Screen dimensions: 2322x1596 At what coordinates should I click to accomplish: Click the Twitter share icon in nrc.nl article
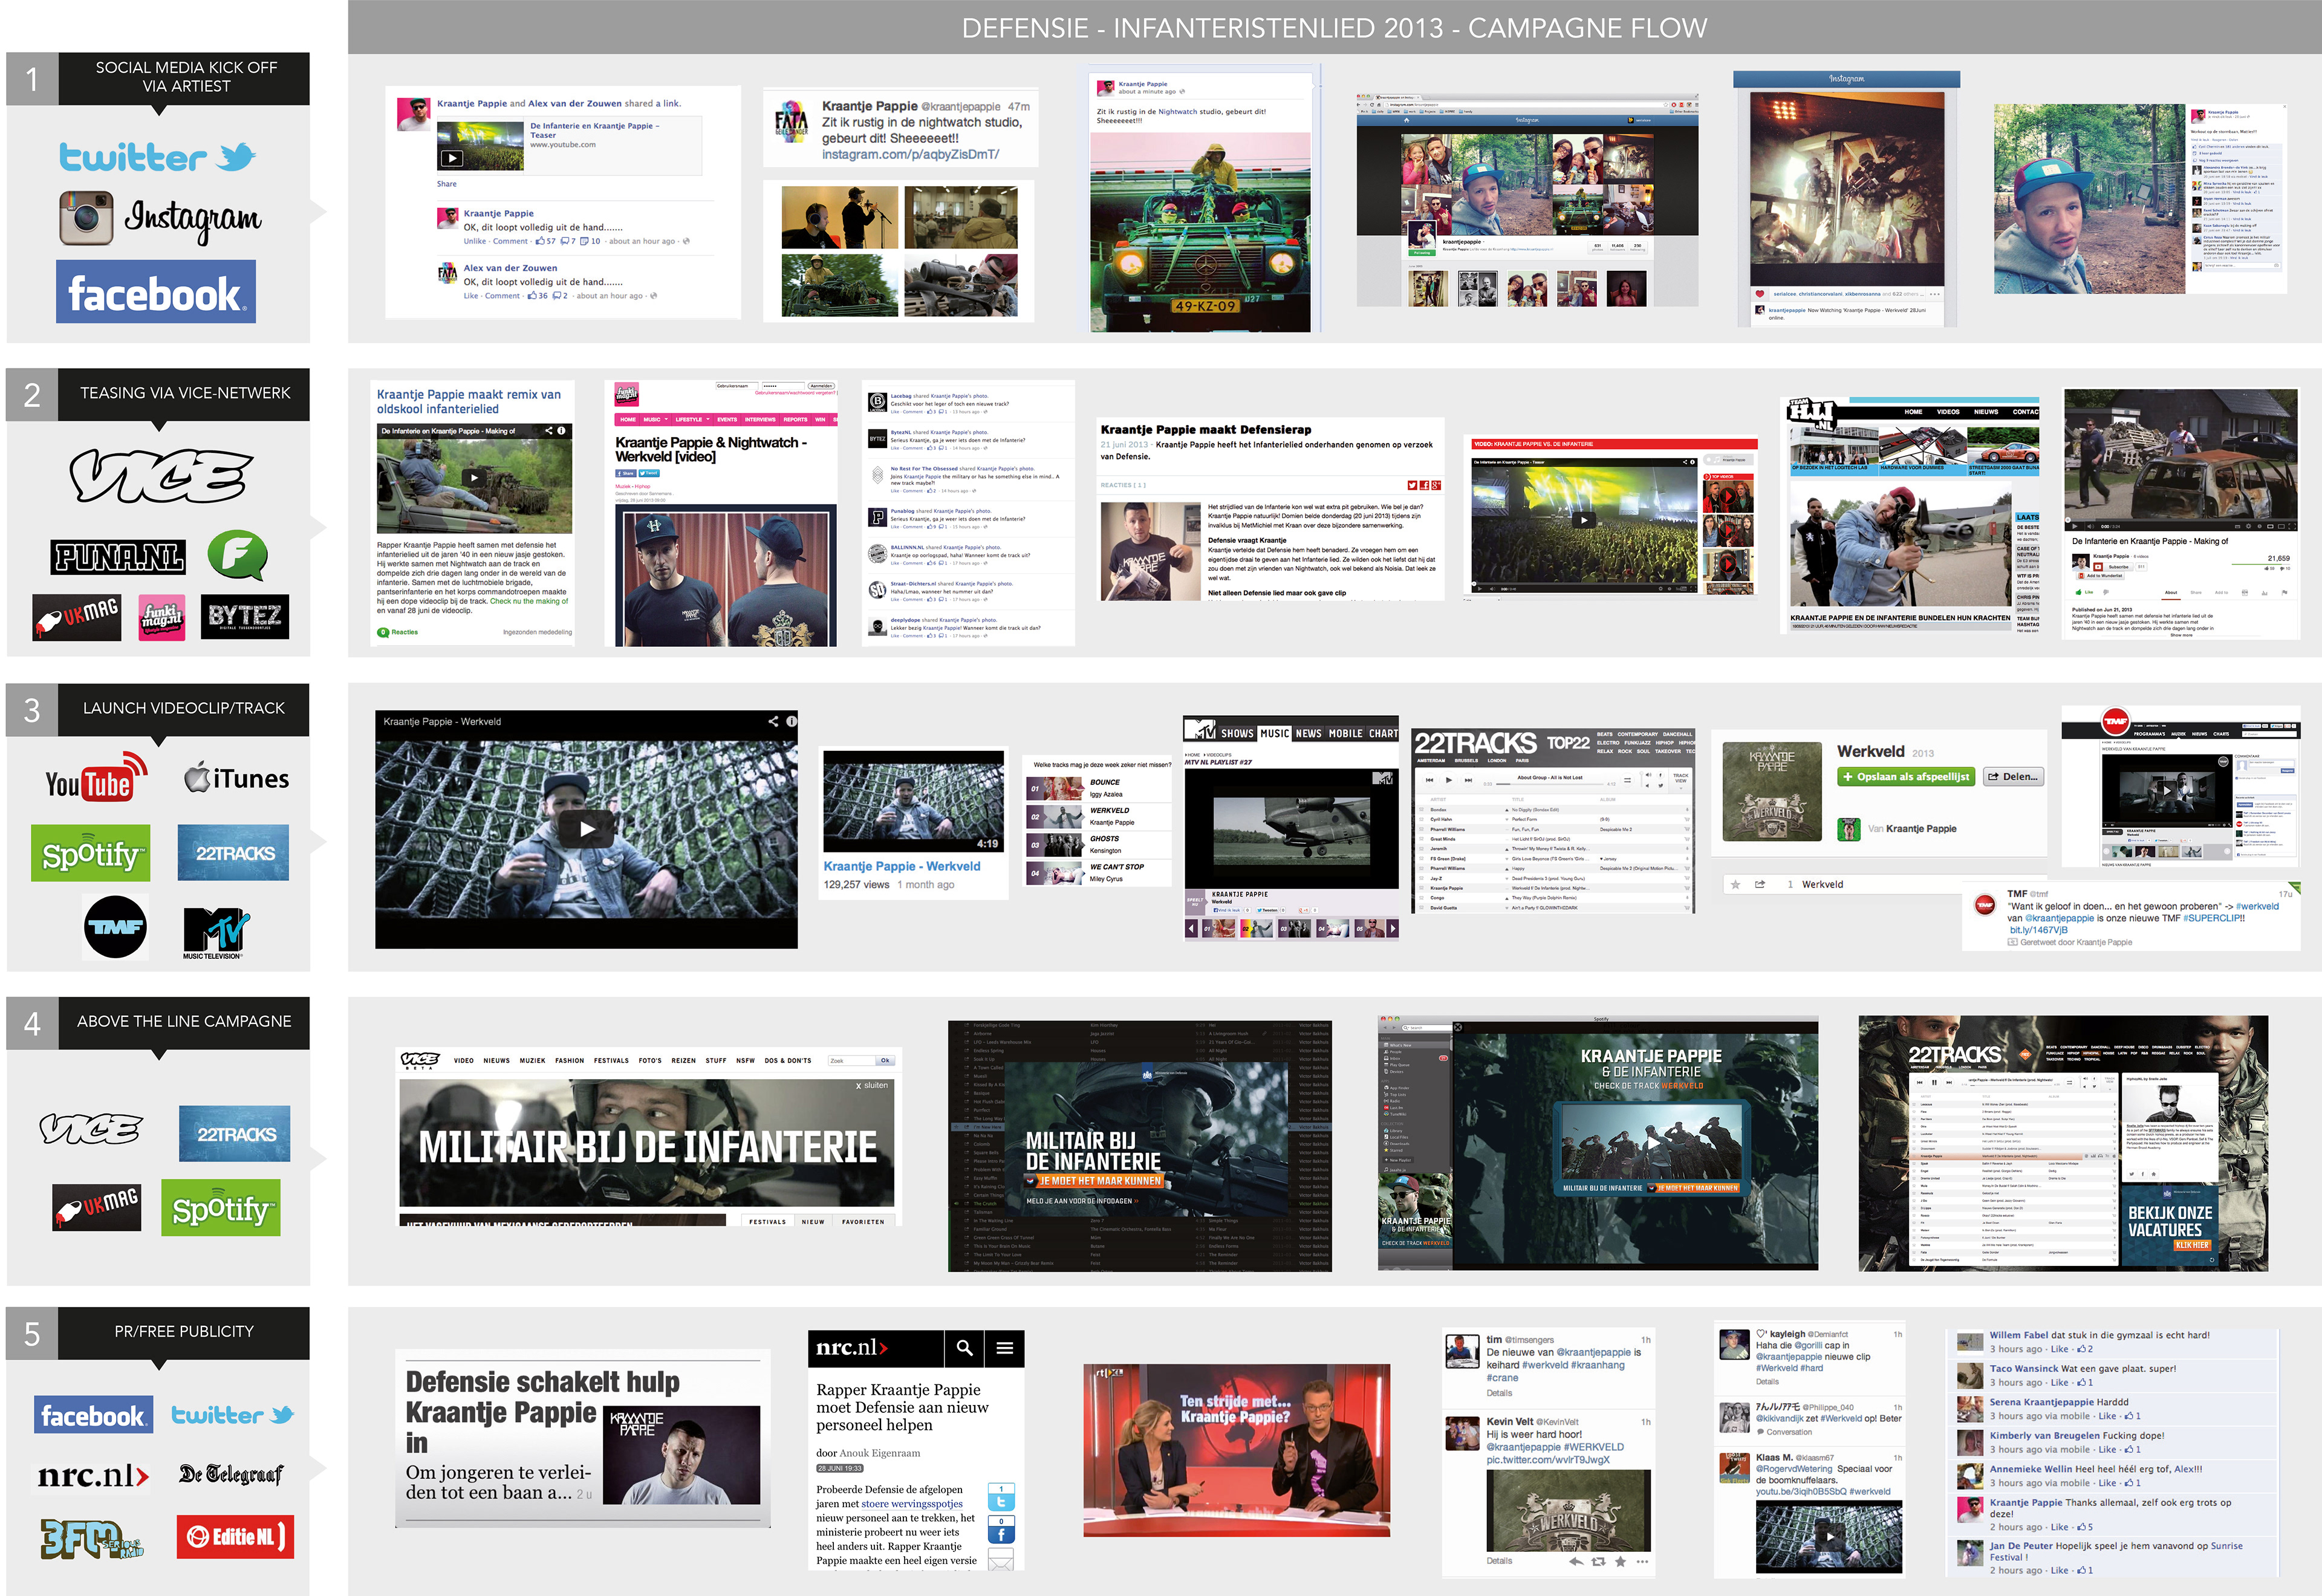click(x=1001, y=1498)
